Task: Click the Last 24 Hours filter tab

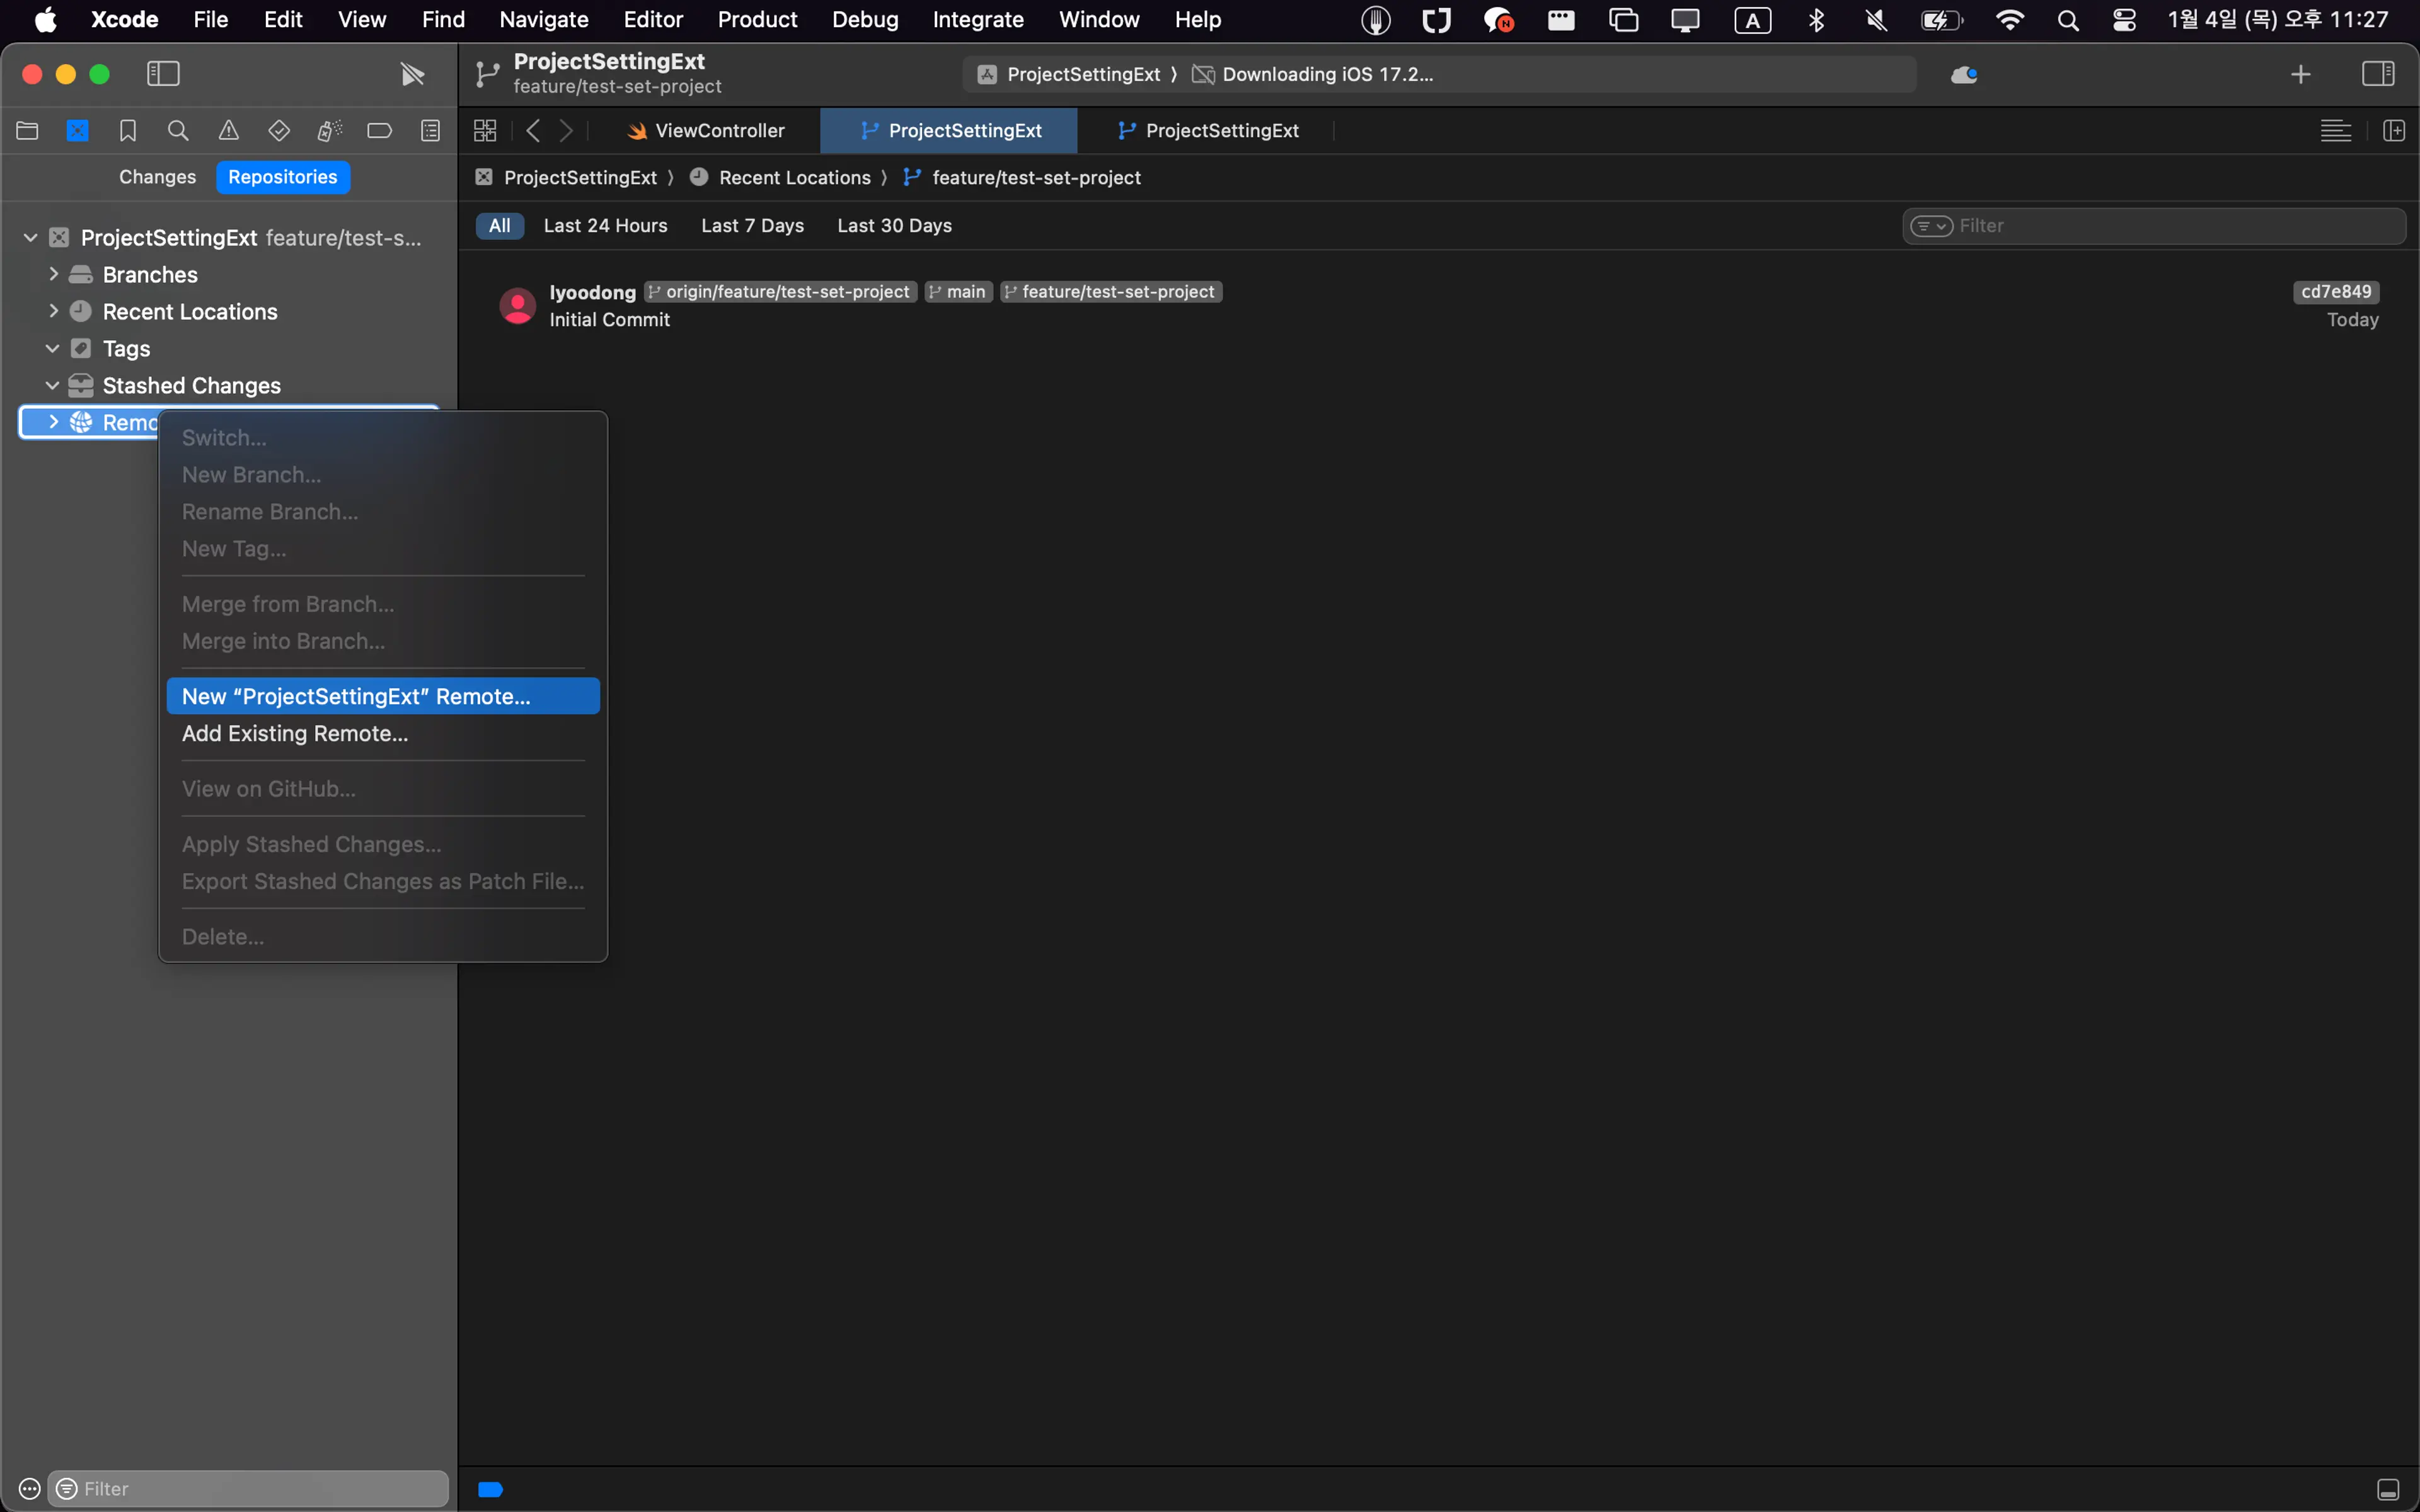Action: coord(604,225)
